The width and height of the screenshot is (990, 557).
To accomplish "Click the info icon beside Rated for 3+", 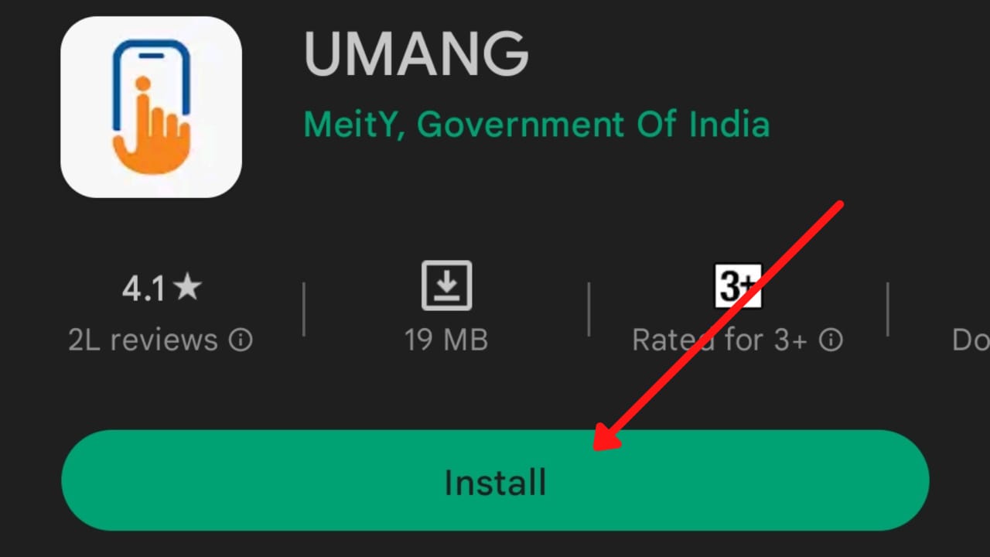I will coord(831,340).
